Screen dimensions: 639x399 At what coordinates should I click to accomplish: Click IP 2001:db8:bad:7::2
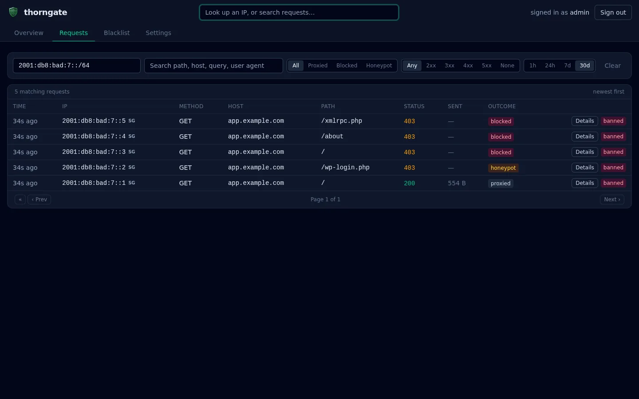pyautogui.click(x=94, y=168)
